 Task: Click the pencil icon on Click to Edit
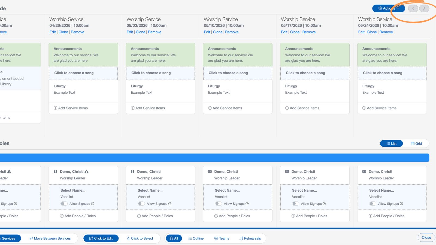click(91, 238)
